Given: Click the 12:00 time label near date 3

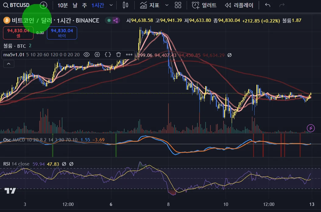Looking at the screenshot, I should pyautogui.click(x=68, y=204).
